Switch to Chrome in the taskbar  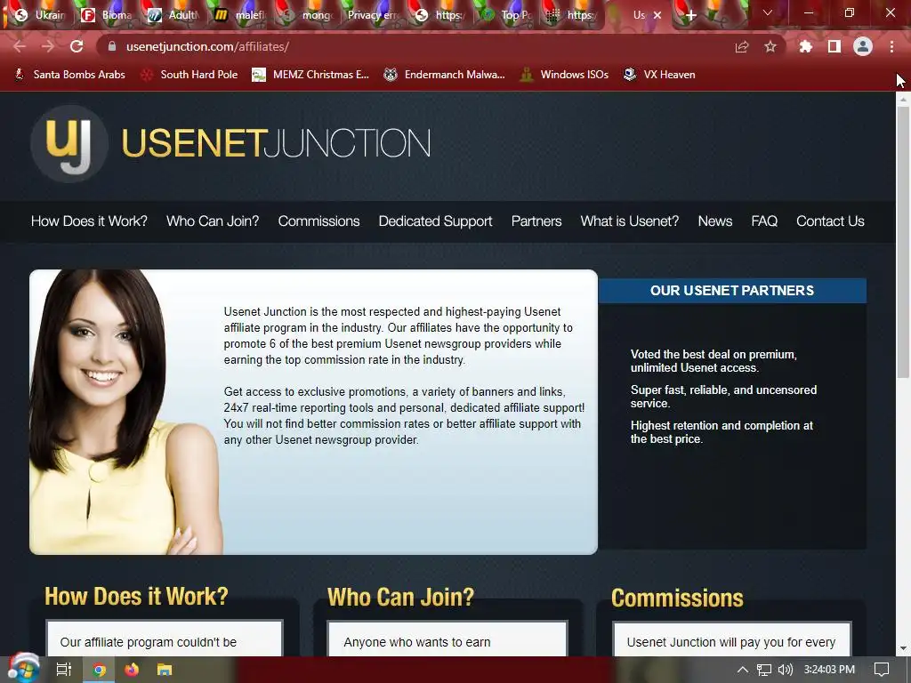coord(100,670)
